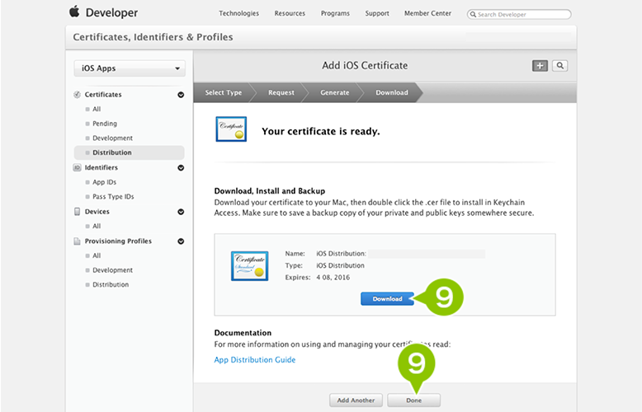Open the Technologies menu
This screenshot has width=642, height=412.
click(x=238, y=13)
